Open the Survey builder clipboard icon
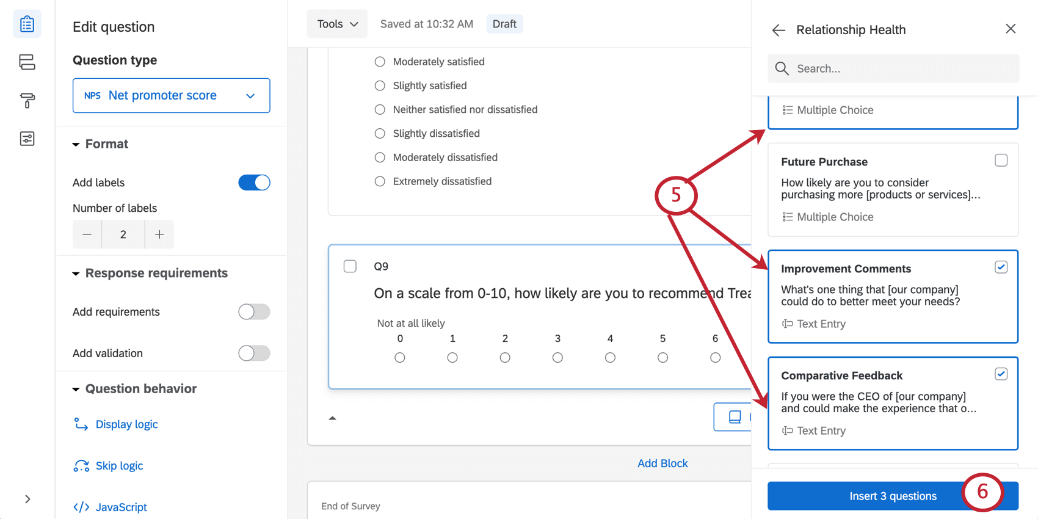This screenshot has width=1038, height=519. (x=27, y=24)
